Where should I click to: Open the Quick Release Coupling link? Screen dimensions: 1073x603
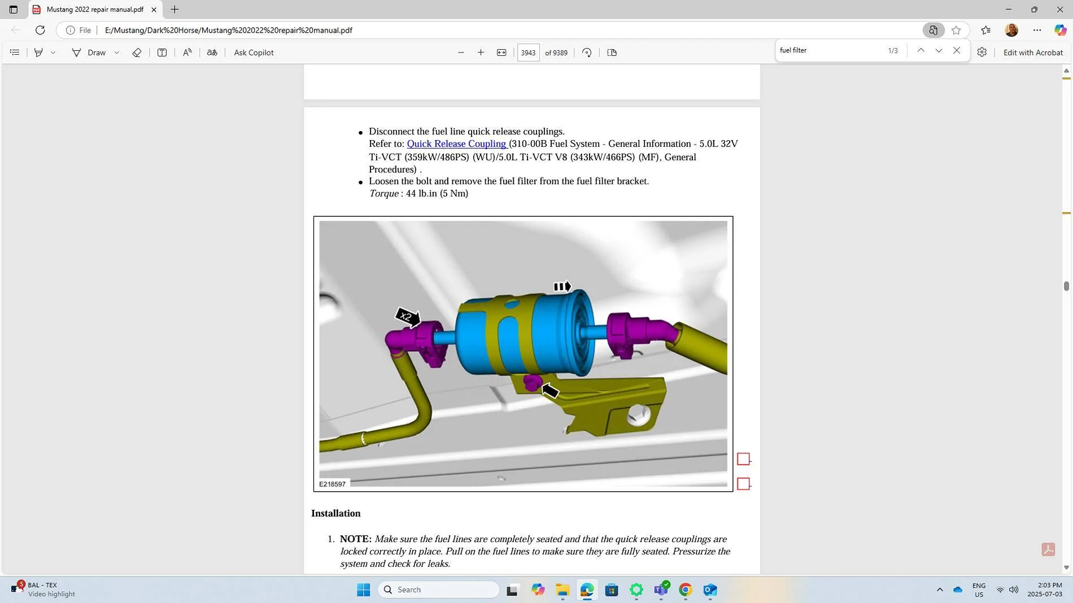[456, 144]
